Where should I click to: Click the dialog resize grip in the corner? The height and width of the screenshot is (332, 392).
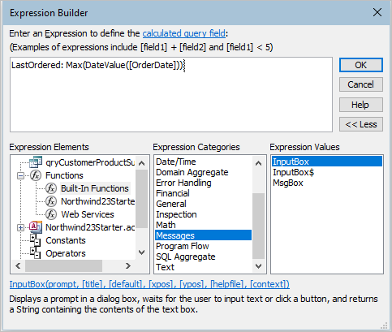pos(384,326)
